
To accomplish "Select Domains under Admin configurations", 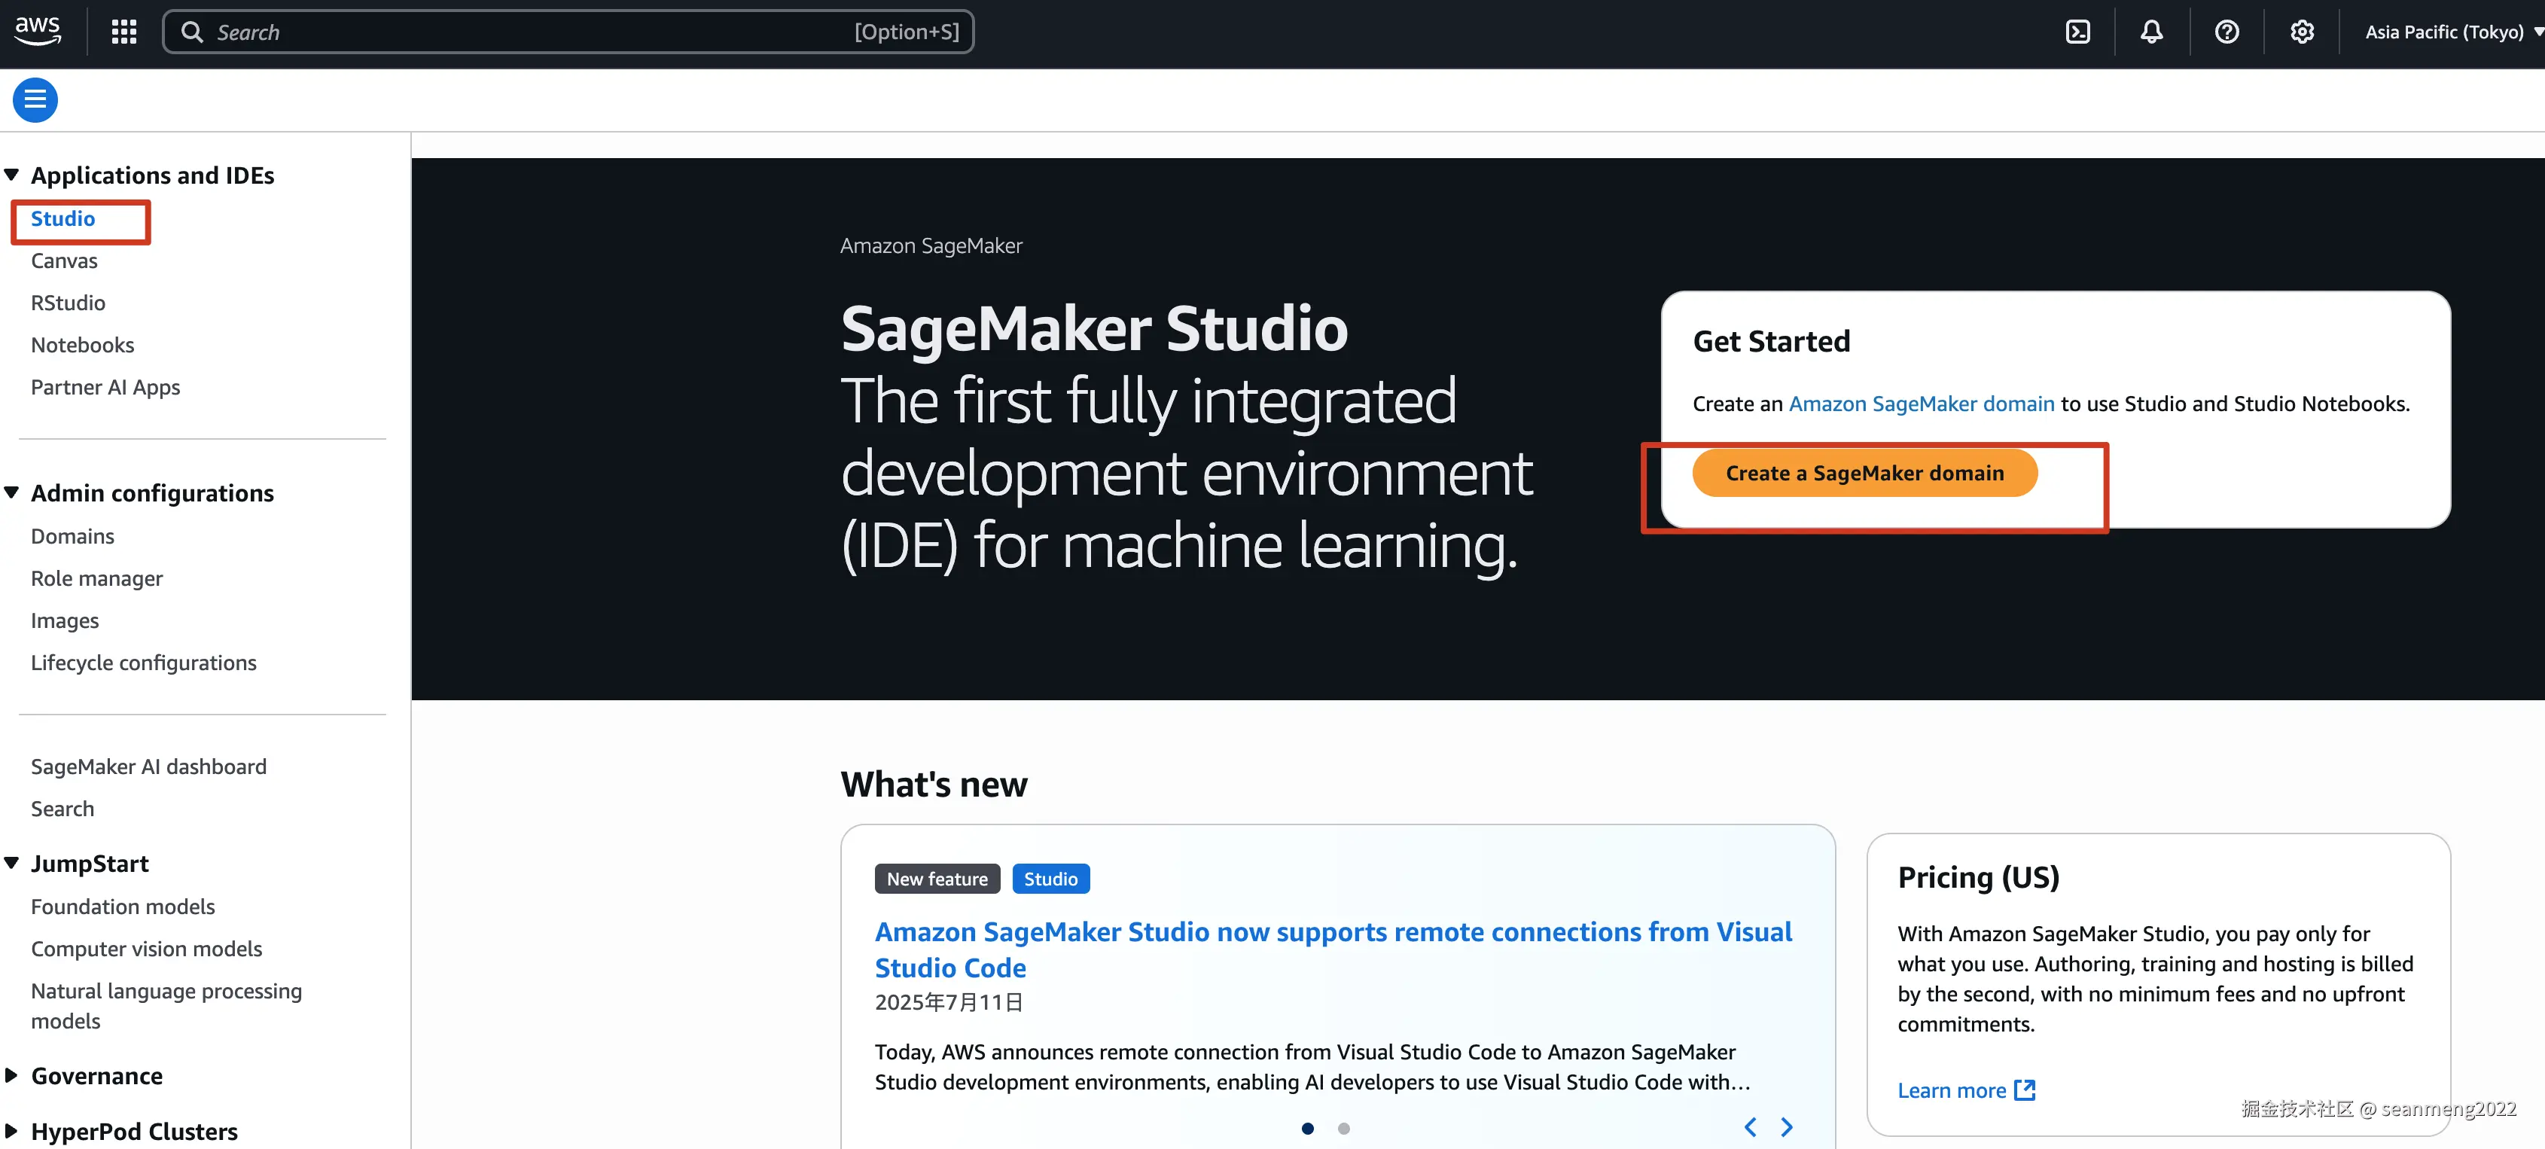I will pos(72,535).
